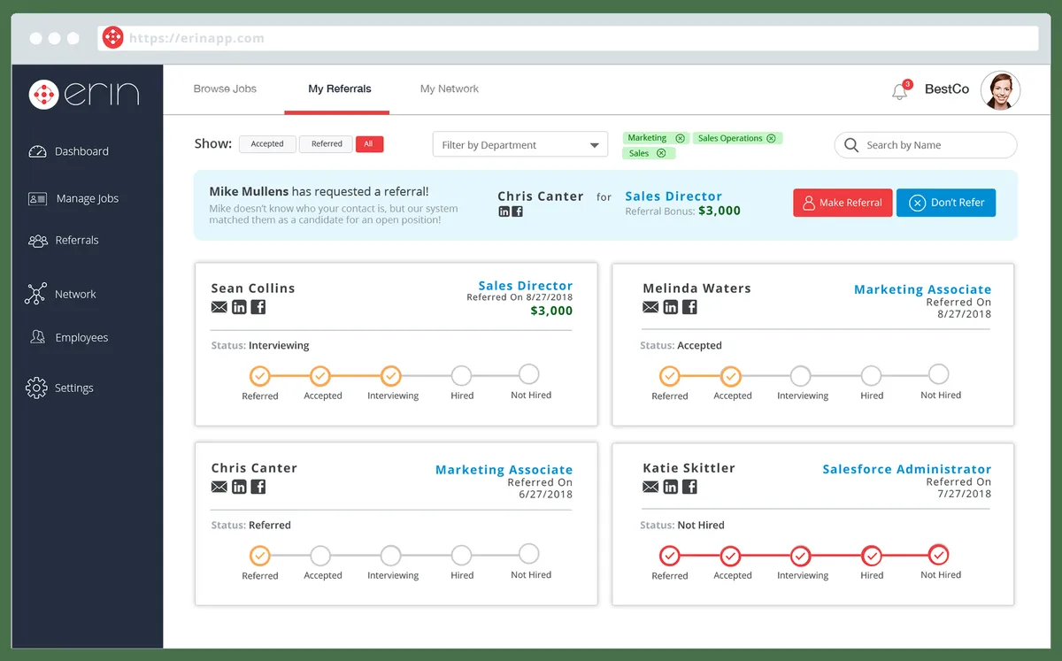This screenshot has height=661, width=1062.
Task: Click Katie Skittler Not Hired progress step
Action: (938, 555)
